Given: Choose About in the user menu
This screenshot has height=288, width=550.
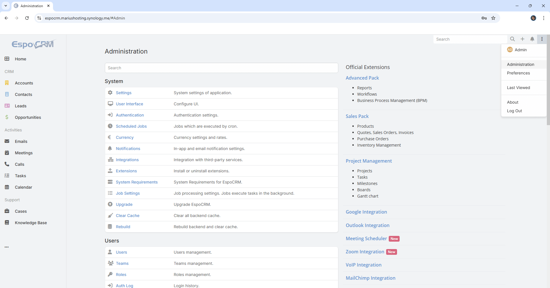Looking at the screenshot, I should [x=524, y=102].
